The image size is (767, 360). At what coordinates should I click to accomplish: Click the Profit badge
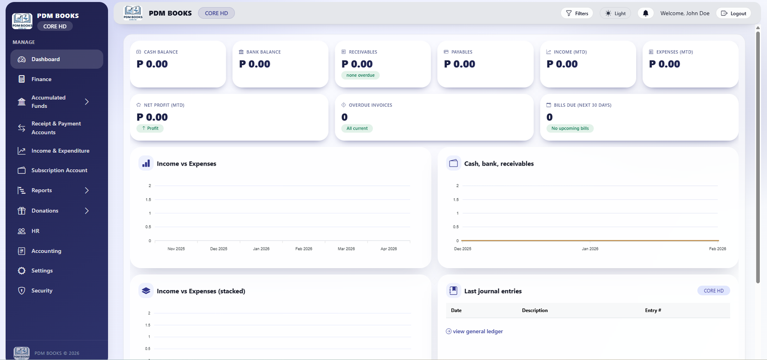(x=150, y=128)
